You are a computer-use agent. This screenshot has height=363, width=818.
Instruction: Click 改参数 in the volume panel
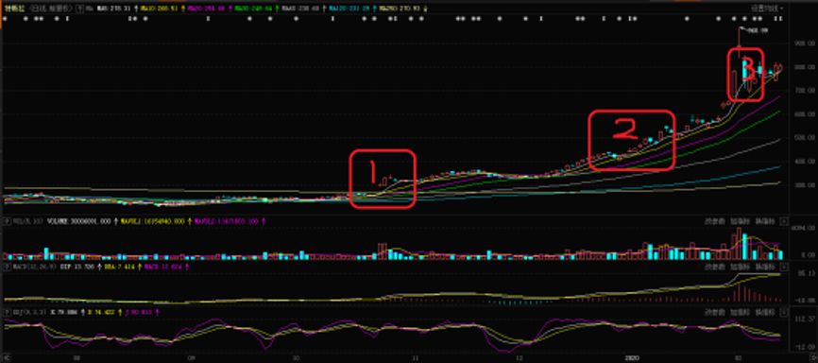pyautogui.click(x=714, y=221)
